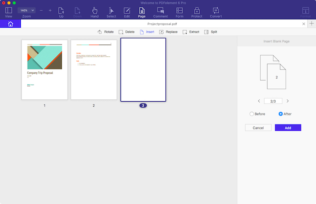Close the Projectproposal.pdf tab
Screen dimensions: 316x204
coord(304,24)
